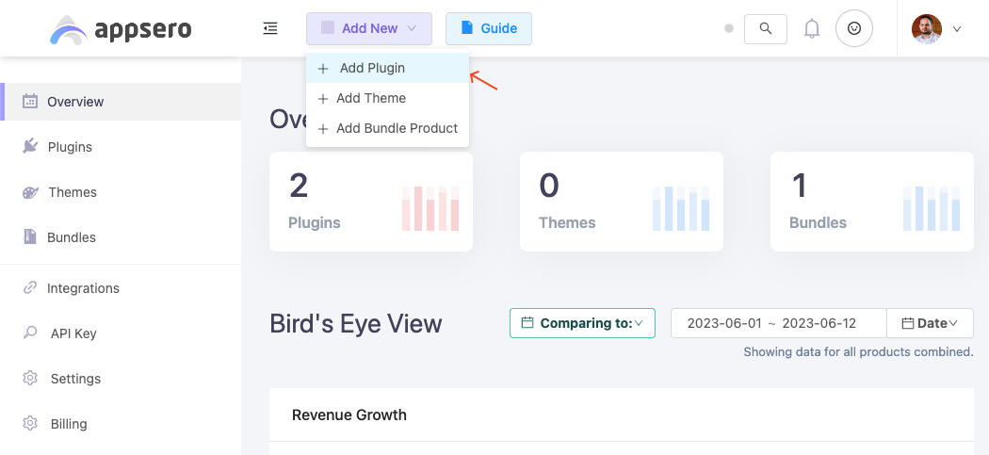The width and height of the screenshot is (989, 455).
Task: Click the Billing gear icon
Action: pos(29,424)
